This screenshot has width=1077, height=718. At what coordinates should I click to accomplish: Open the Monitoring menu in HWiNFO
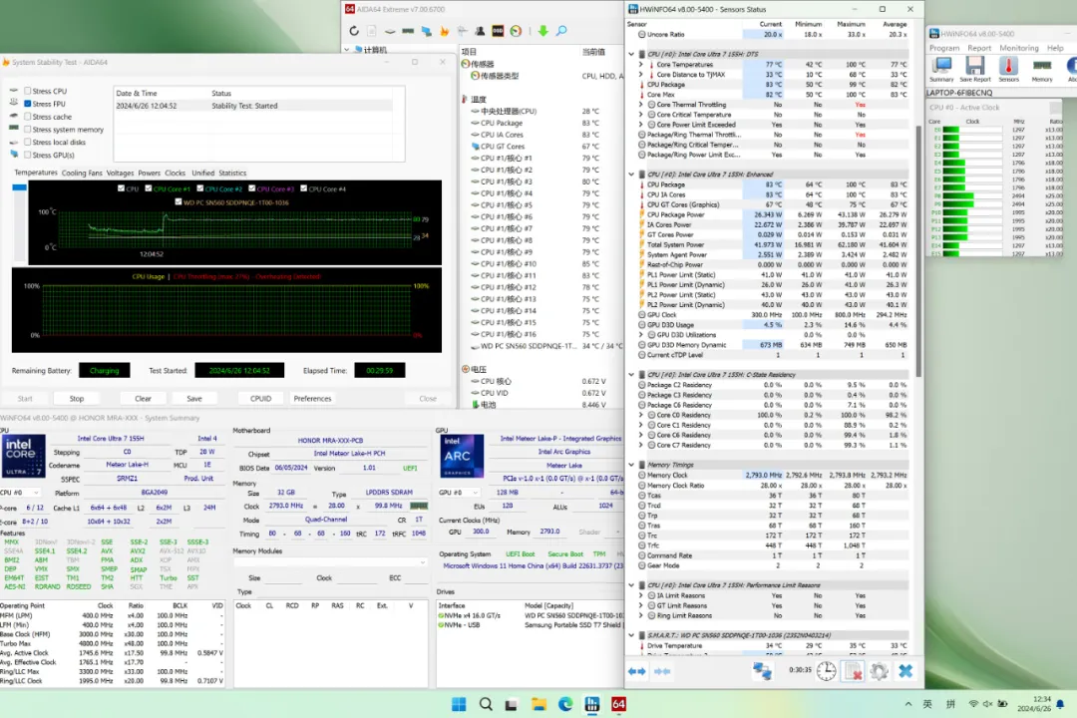1018,48
